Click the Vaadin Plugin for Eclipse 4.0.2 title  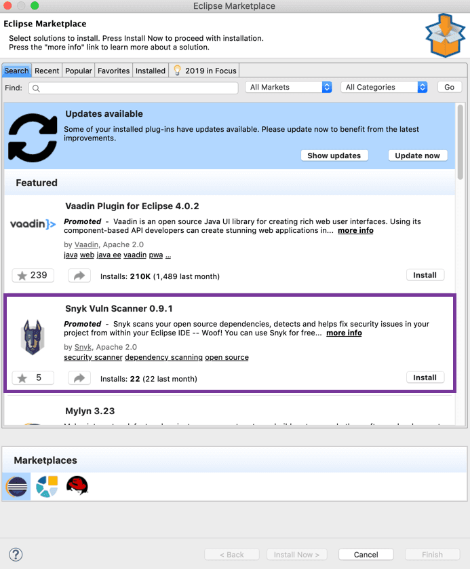(132, 206)
